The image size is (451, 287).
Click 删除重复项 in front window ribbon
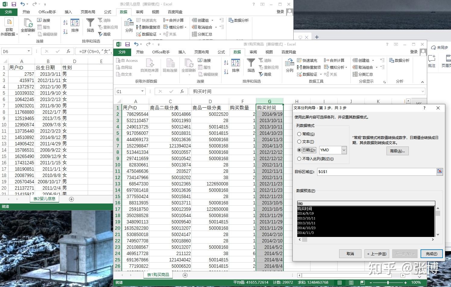[x=309, y=67]
